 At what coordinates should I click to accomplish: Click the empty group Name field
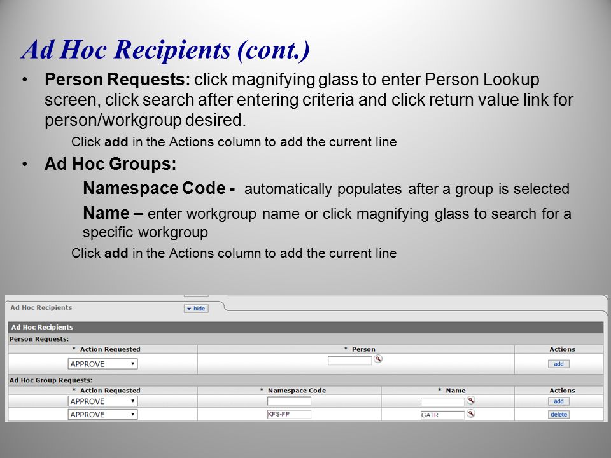442,401
